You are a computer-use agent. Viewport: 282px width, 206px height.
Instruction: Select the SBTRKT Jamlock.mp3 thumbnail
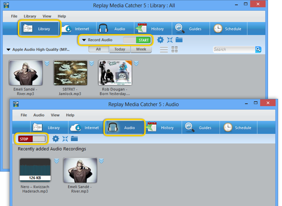(71, 73)
